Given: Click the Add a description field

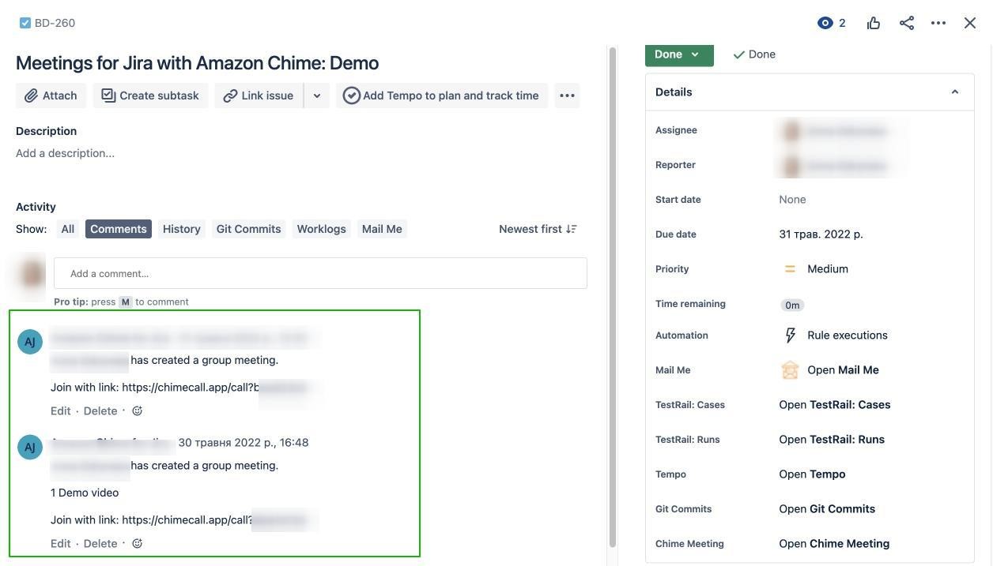Looking at the screenshot, I should pos(65,153).
